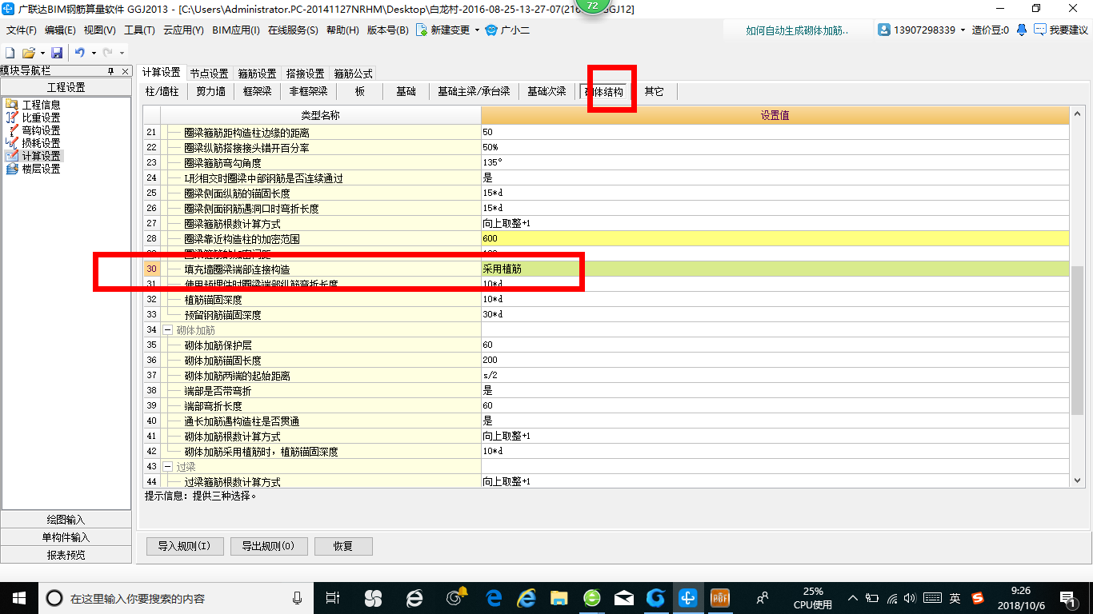This screenshot has height=614, width=1093.
Task: Select the 柱/墙柱 component tab
Action: click(x=162, y=91)
